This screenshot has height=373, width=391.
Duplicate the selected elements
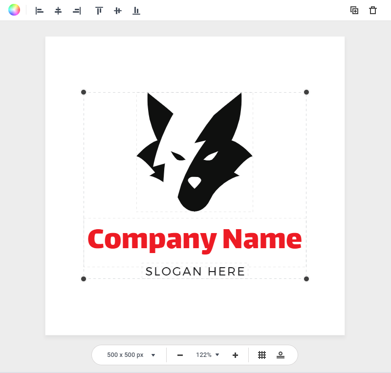pos(354,10)
